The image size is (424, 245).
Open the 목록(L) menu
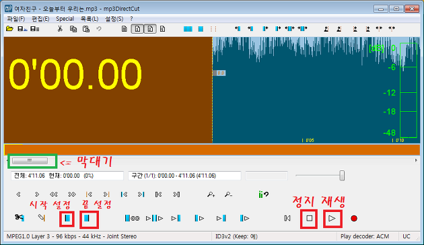pyautogui.click(x=90, y=19)
